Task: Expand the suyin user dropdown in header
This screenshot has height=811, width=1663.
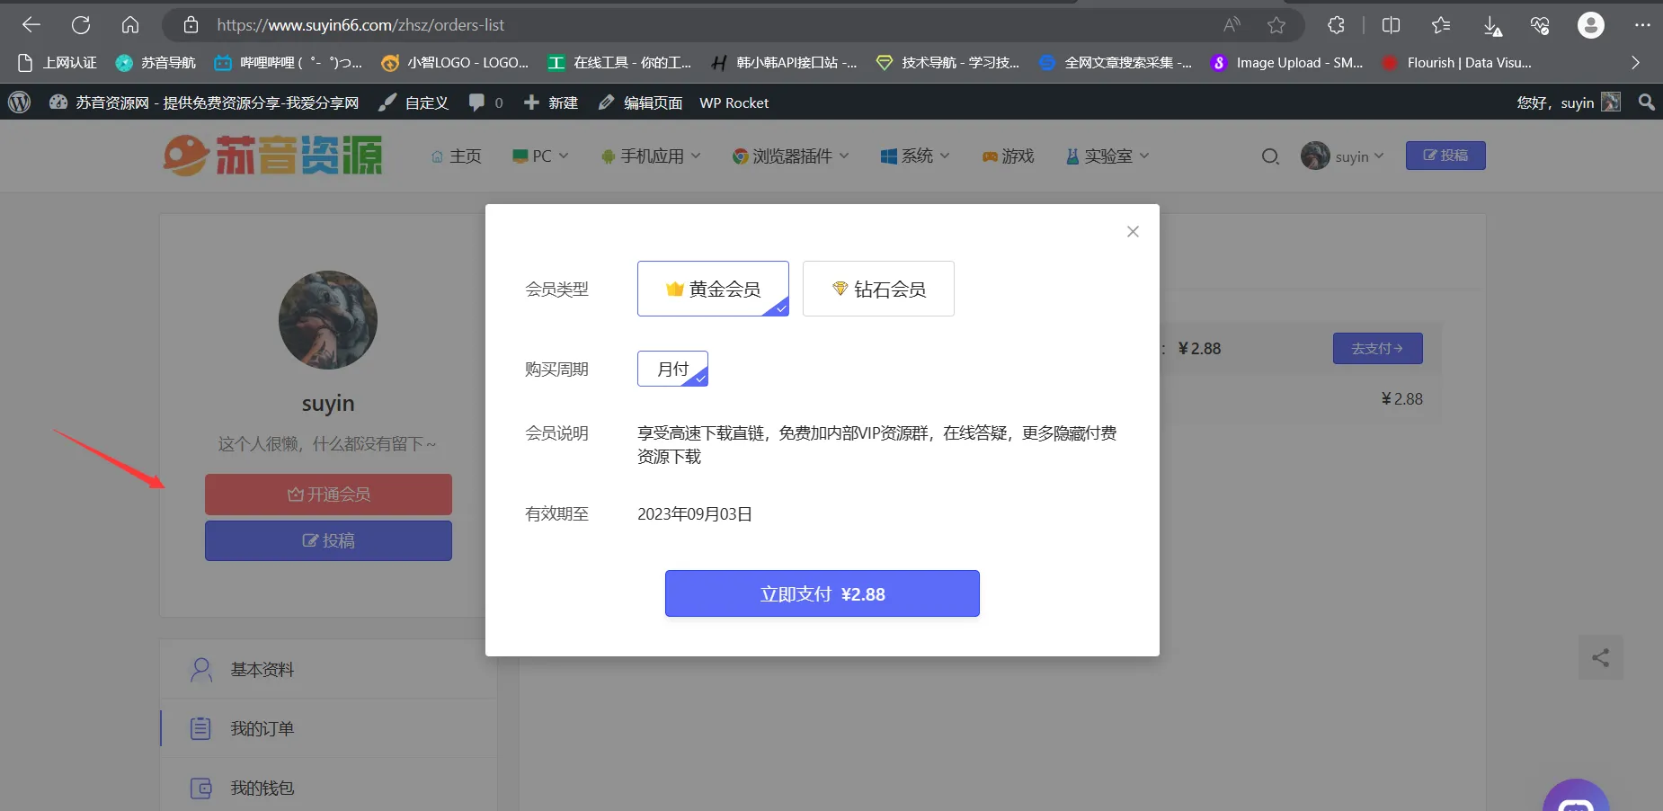Action: [x=1343, y=156]
